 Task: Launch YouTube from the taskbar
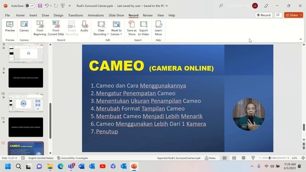[103, 166]
